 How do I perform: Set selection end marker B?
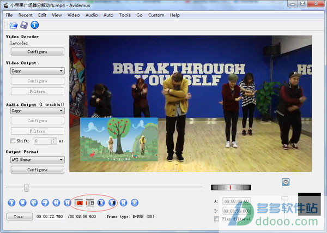(90, 203)
